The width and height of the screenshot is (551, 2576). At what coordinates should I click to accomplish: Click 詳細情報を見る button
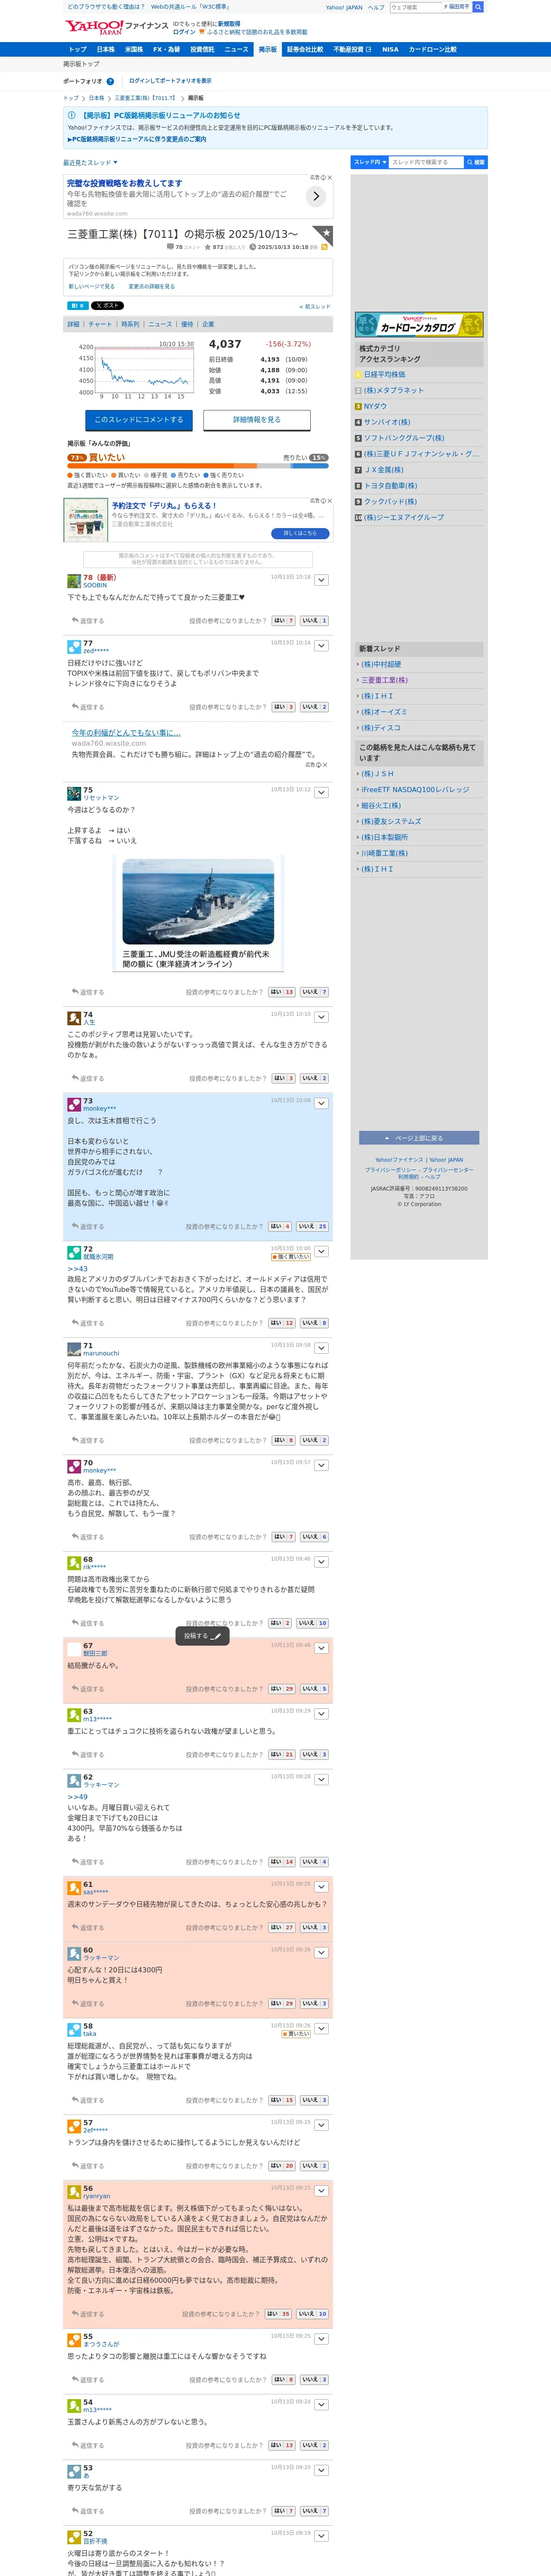pyautogui.click(x=257, y=420)
